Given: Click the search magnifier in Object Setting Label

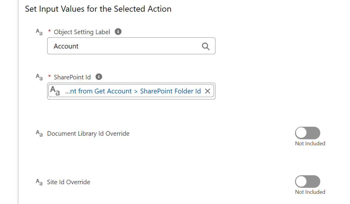Looking at the screenshot, I should tap(205, 46).
